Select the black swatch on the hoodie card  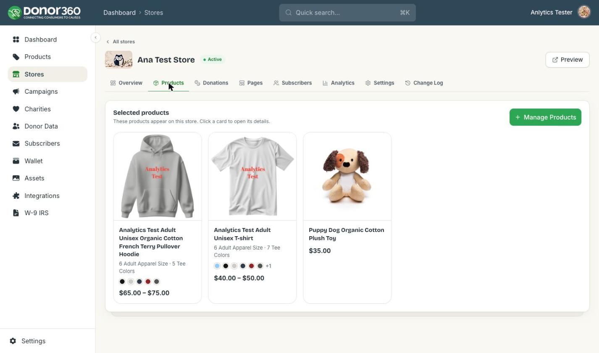coord(122,282)
